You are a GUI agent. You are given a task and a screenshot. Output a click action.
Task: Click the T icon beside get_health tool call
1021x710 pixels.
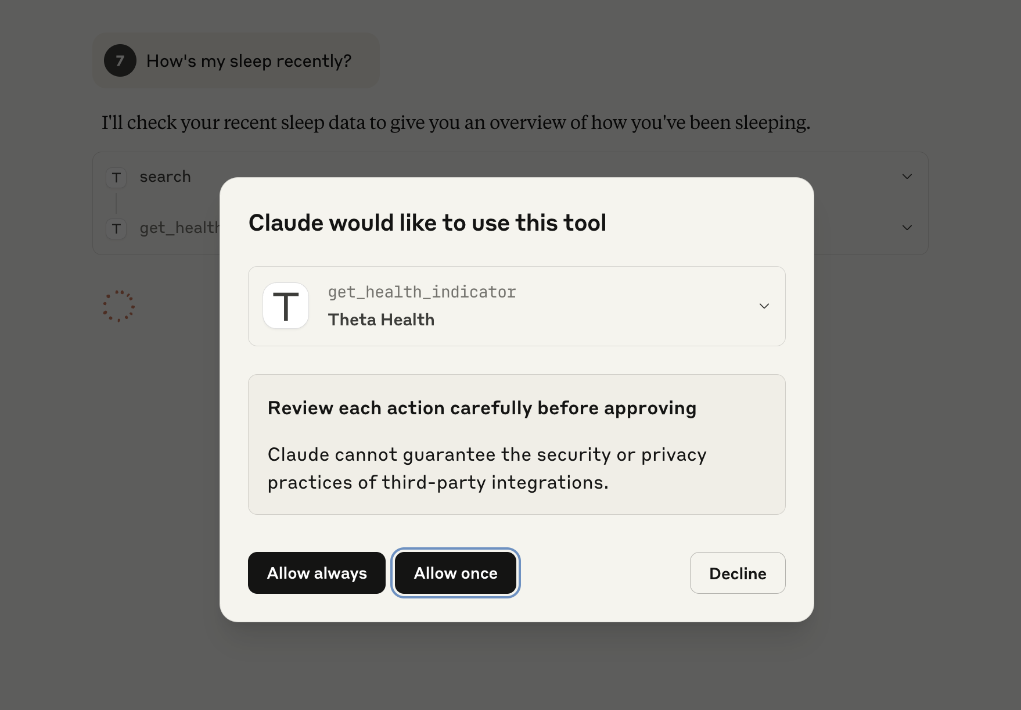click(116, 228)
